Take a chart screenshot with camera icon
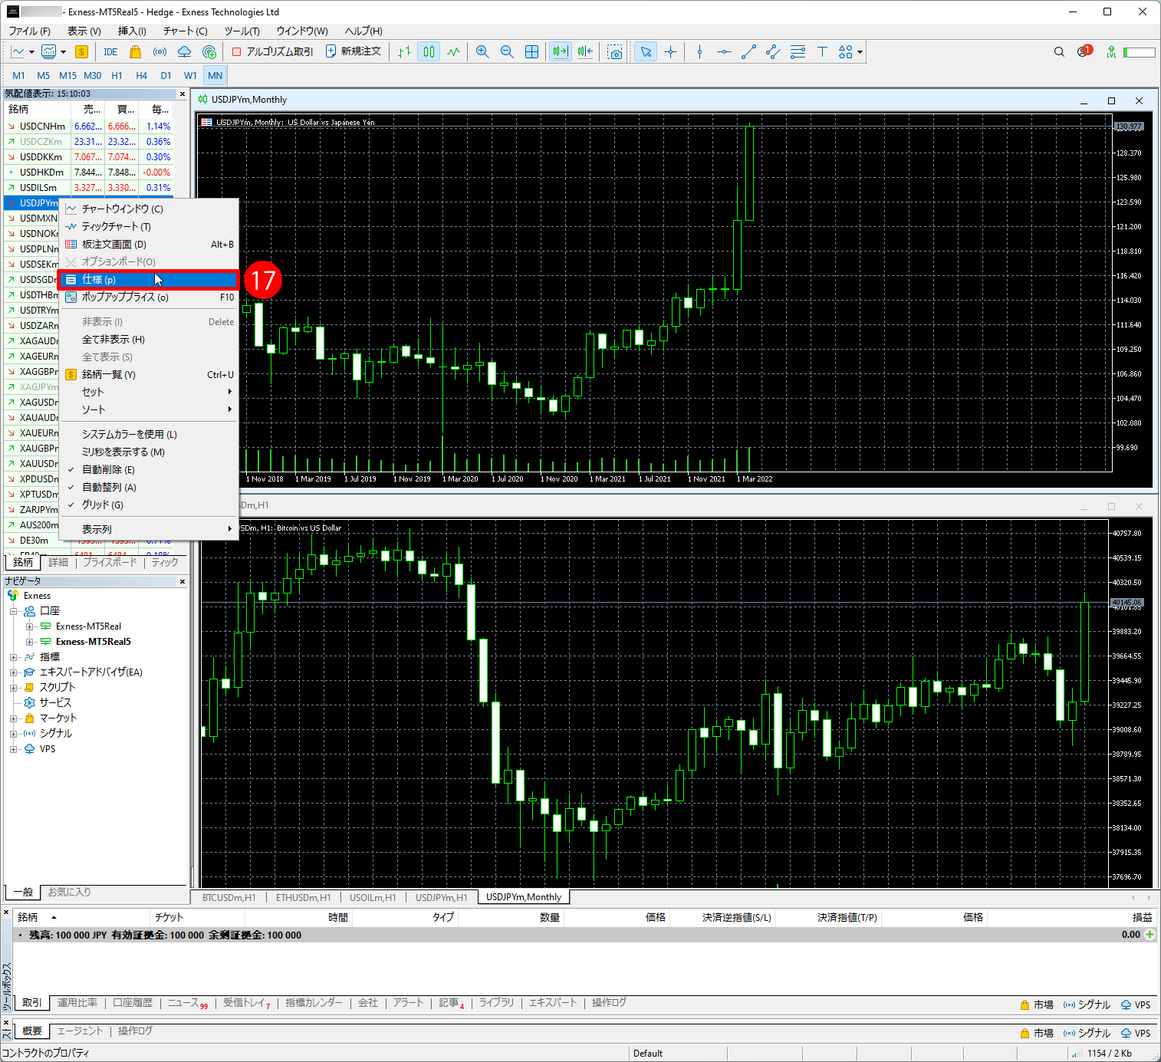The height and width of the screenshot is (1062, 1161). [614, 52]
